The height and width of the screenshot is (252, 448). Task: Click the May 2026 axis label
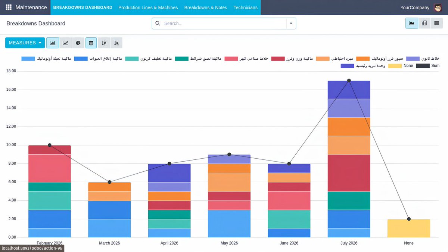tap(229, 243)
